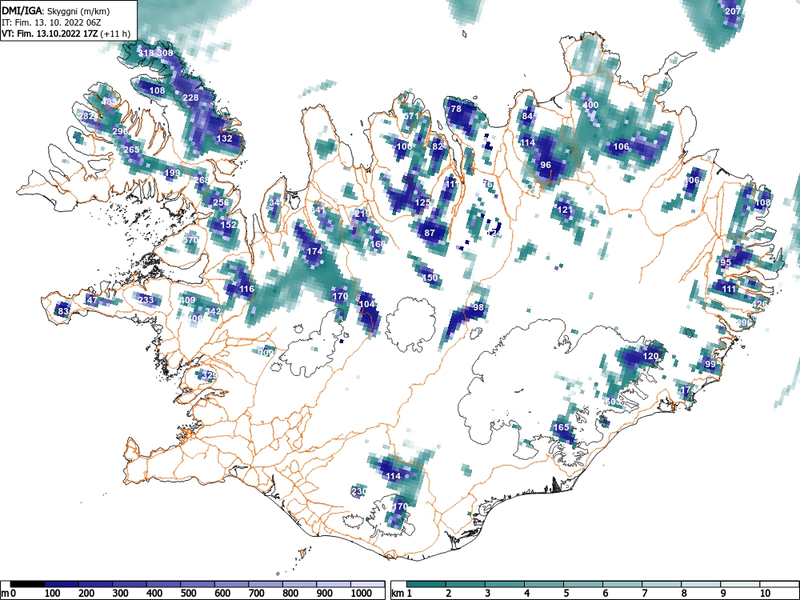The width and height of the screenshot is (800, 600).
Task: Click teal legend swatch between 1 and 2 km
Action: click(x=426, y=584)
